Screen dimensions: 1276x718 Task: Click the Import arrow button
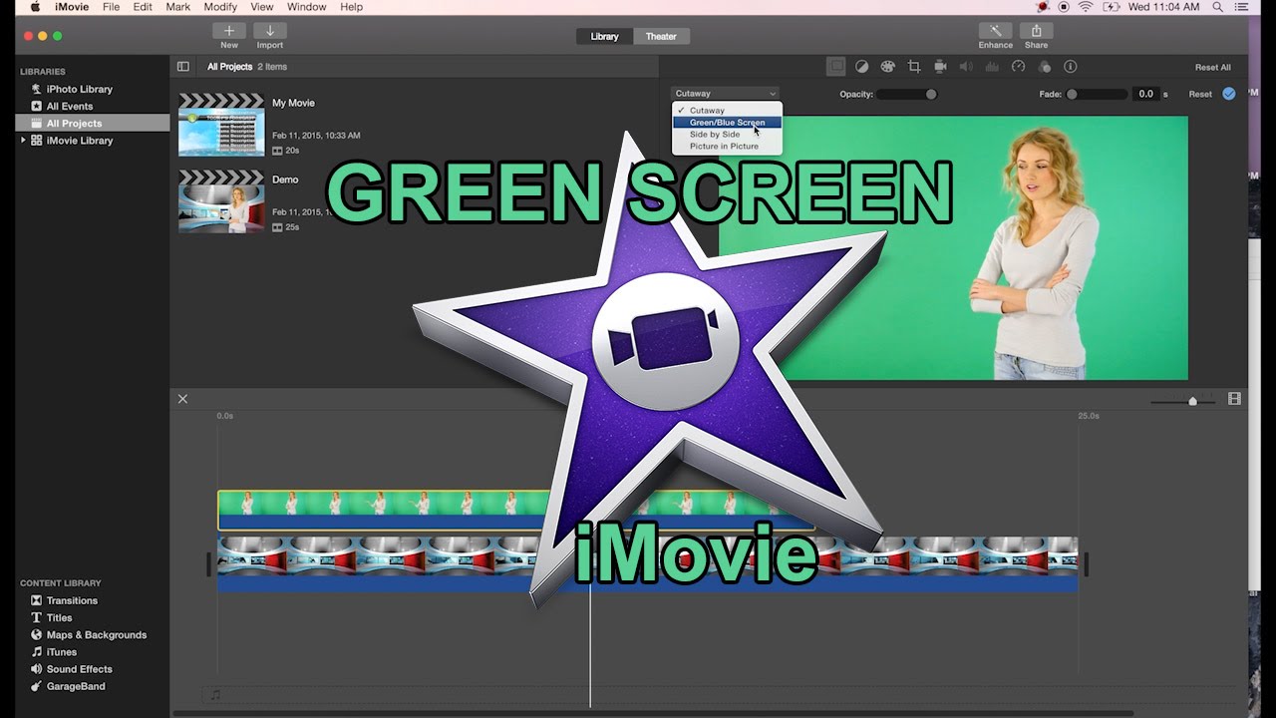tap(269, 31)
